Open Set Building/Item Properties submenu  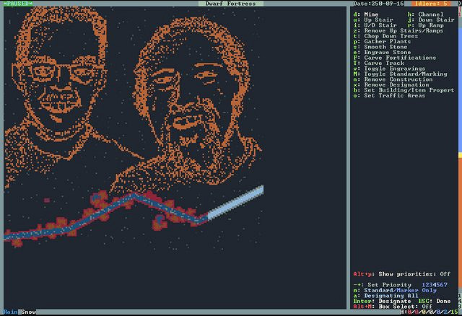pyautogui.click(x=404, y=89)
